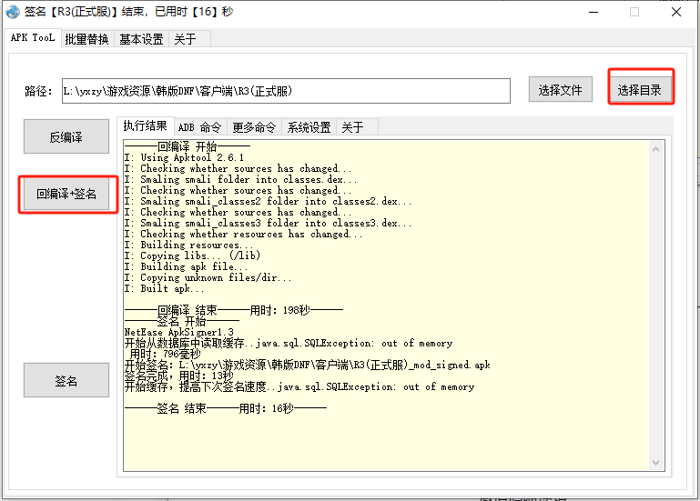The width and height of the screenshot is (700, 501).
Task: Select the 执行结果 tab
Action: pyautogui.click(x=145, y=125)
